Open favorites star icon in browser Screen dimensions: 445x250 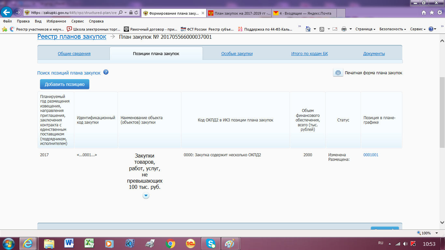[431, 13]
